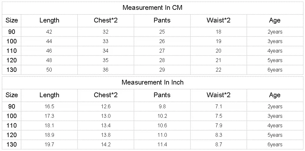Select '5years' in the Inch table

[x=275, y=135]
